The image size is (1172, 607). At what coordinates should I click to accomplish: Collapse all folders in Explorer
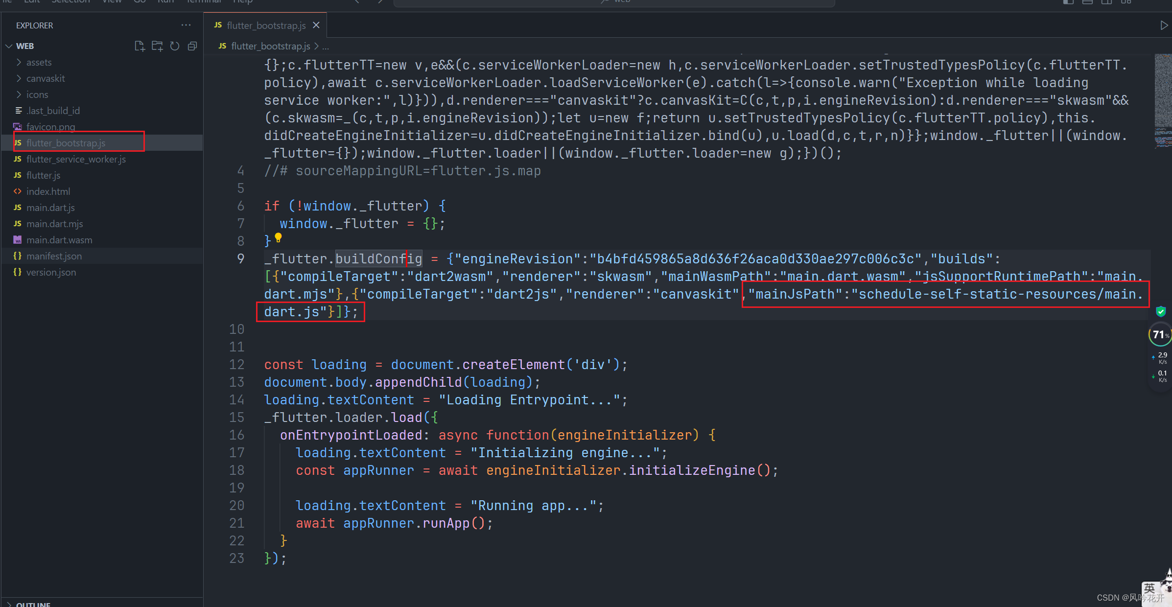point(192,46)
